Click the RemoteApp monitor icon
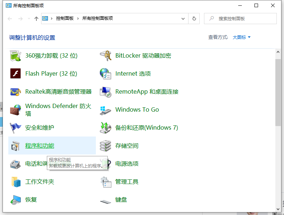284x215 pixels. pyautogui.click(x=105, y=92)
